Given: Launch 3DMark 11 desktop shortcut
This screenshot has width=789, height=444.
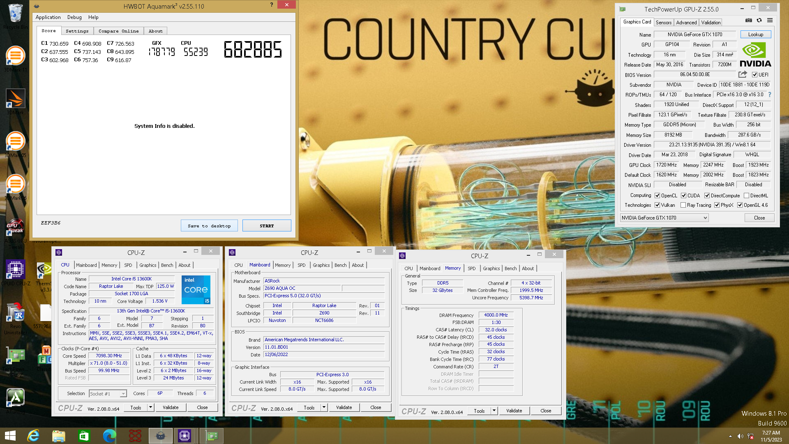Looking at the screenshot, I should pos(15,59).
